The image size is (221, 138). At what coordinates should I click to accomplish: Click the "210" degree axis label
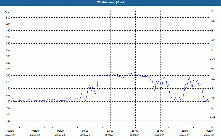click(x=8, y=82)
